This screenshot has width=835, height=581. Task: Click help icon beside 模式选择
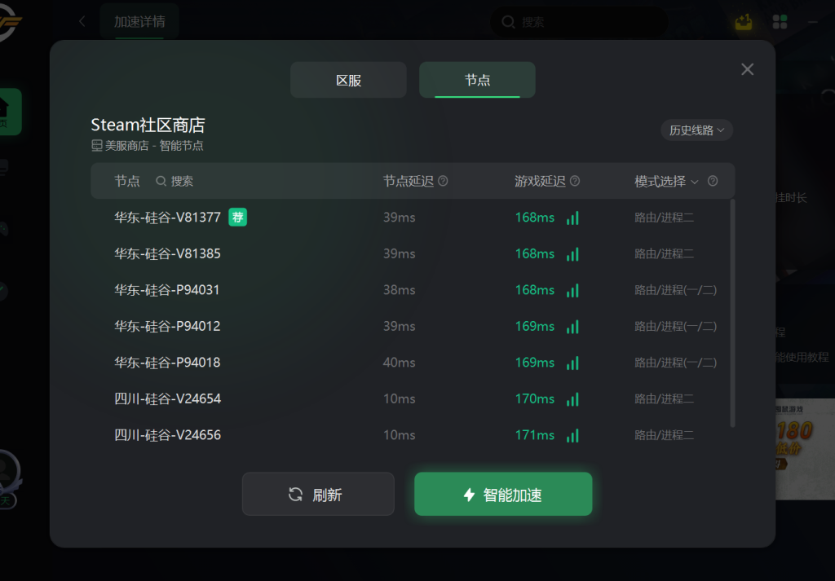(713, 182)
